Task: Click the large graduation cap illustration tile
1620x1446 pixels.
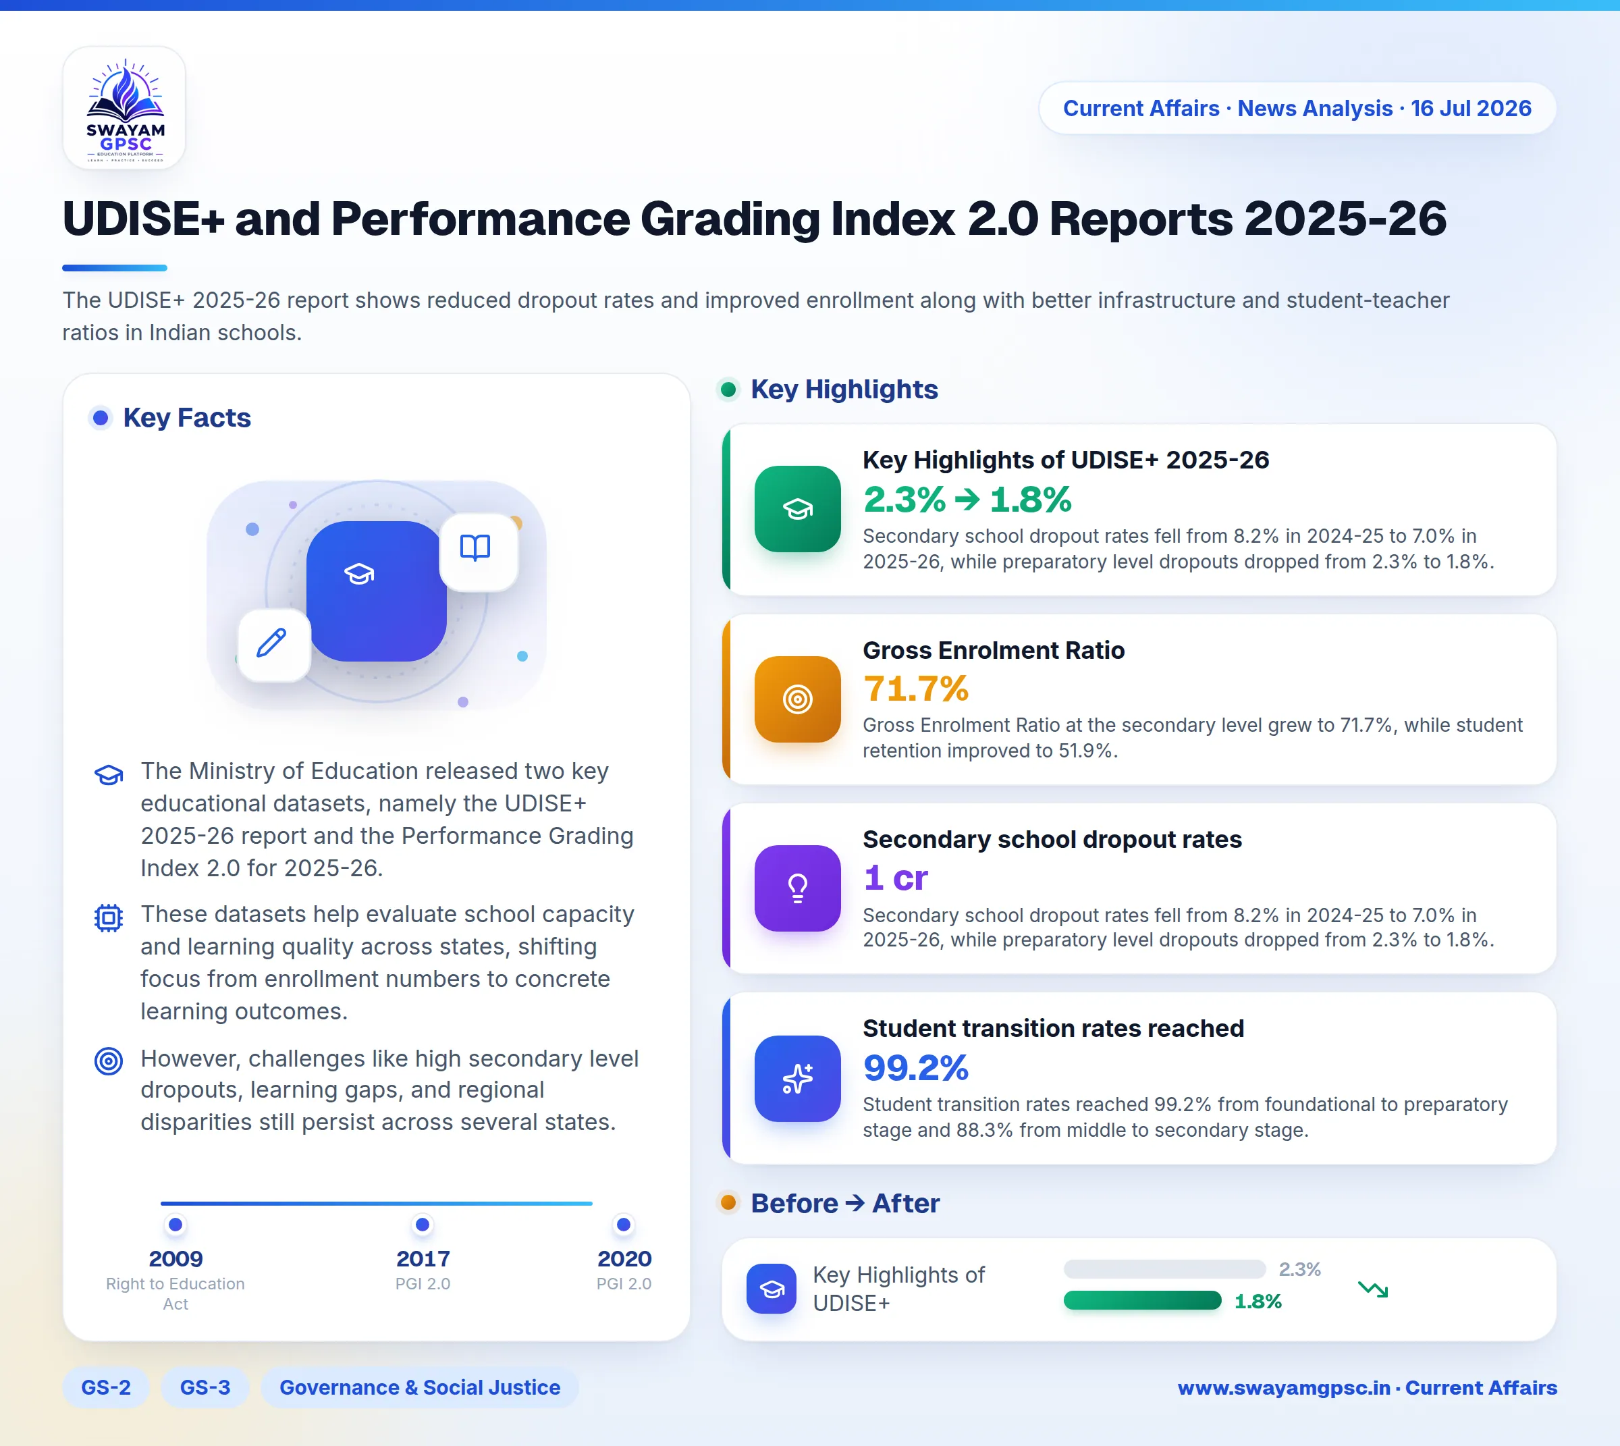Action: [376, 590]
